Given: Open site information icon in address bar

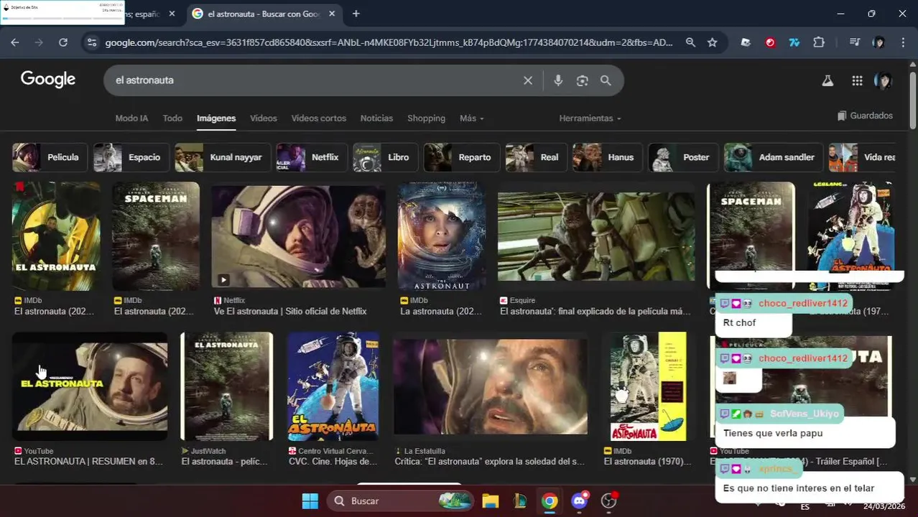Looking at the screenshot, I should pos(91,42).
